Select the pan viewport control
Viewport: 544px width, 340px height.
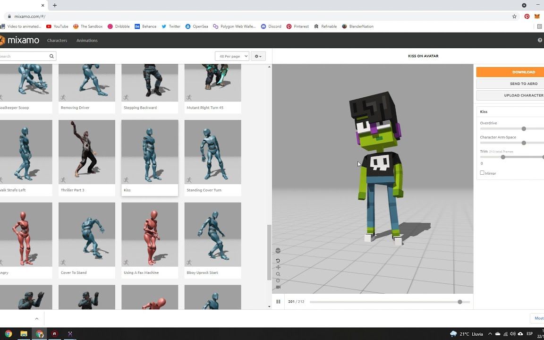tap(278, 267)
